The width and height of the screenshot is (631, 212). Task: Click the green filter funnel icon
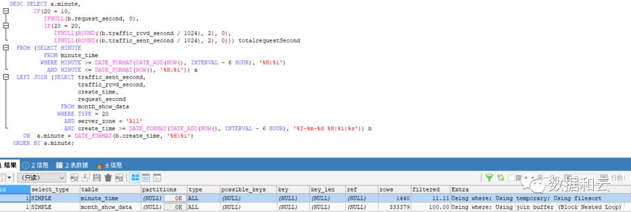coord(490,178)
